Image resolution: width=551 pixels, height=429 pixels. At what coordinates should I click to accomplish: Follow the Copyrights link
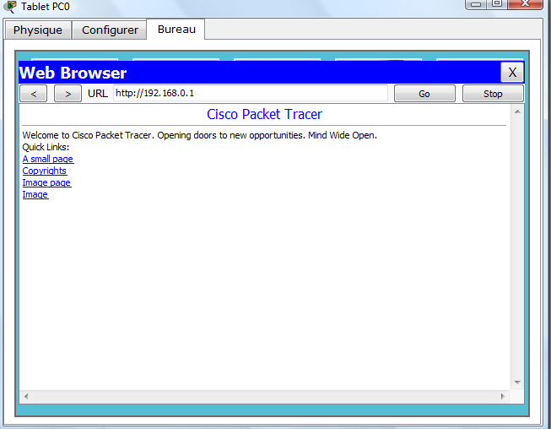44,171
